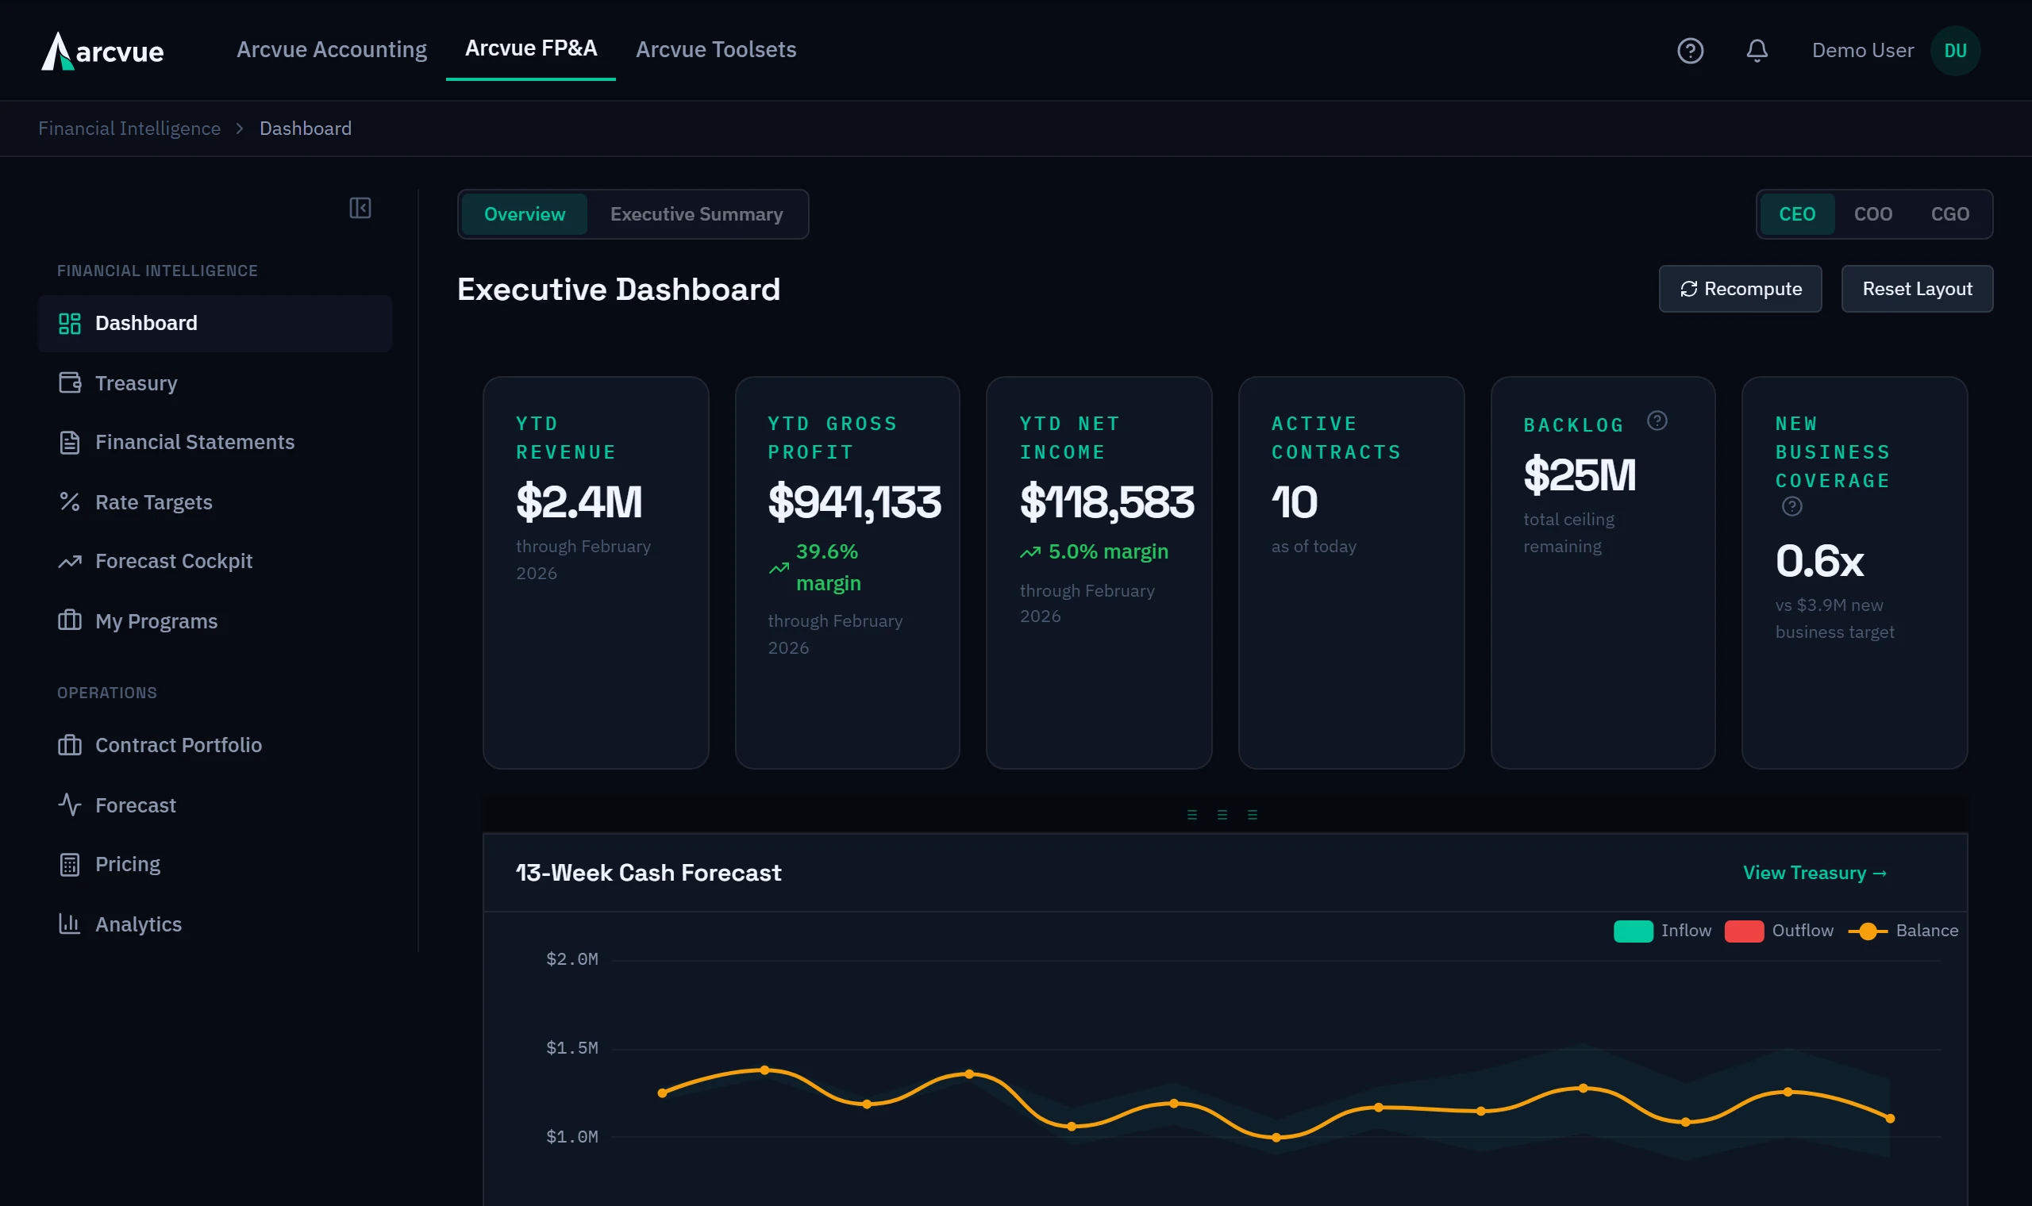Click the Analytics bar chart icon
Screen dimensions: 2032x1206
70,924
